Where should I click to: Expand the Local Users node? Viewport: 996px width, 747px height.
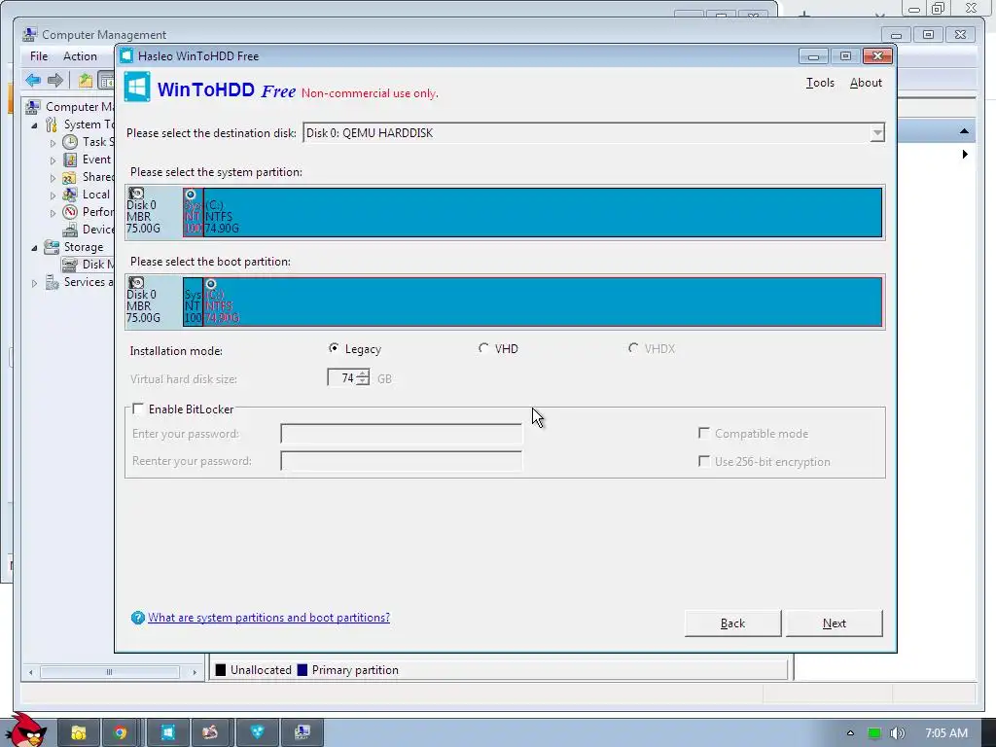[x=53, y=195]
